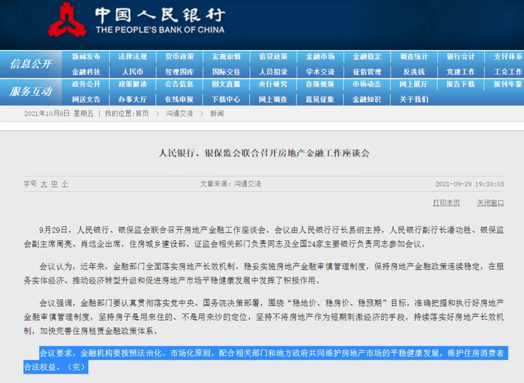Open 法律法规 menu item
Viewport: 524px width, 383px height.
coord(132,56)
